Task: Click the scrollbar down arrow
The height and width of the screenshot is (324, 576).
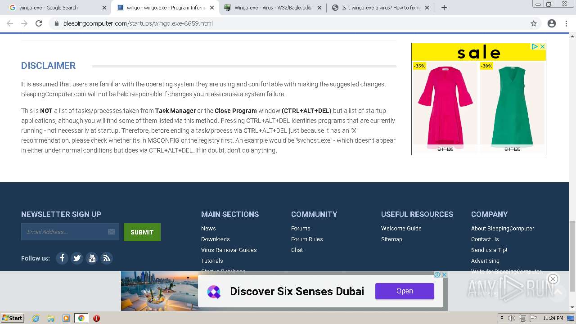Action: (572, 307)
